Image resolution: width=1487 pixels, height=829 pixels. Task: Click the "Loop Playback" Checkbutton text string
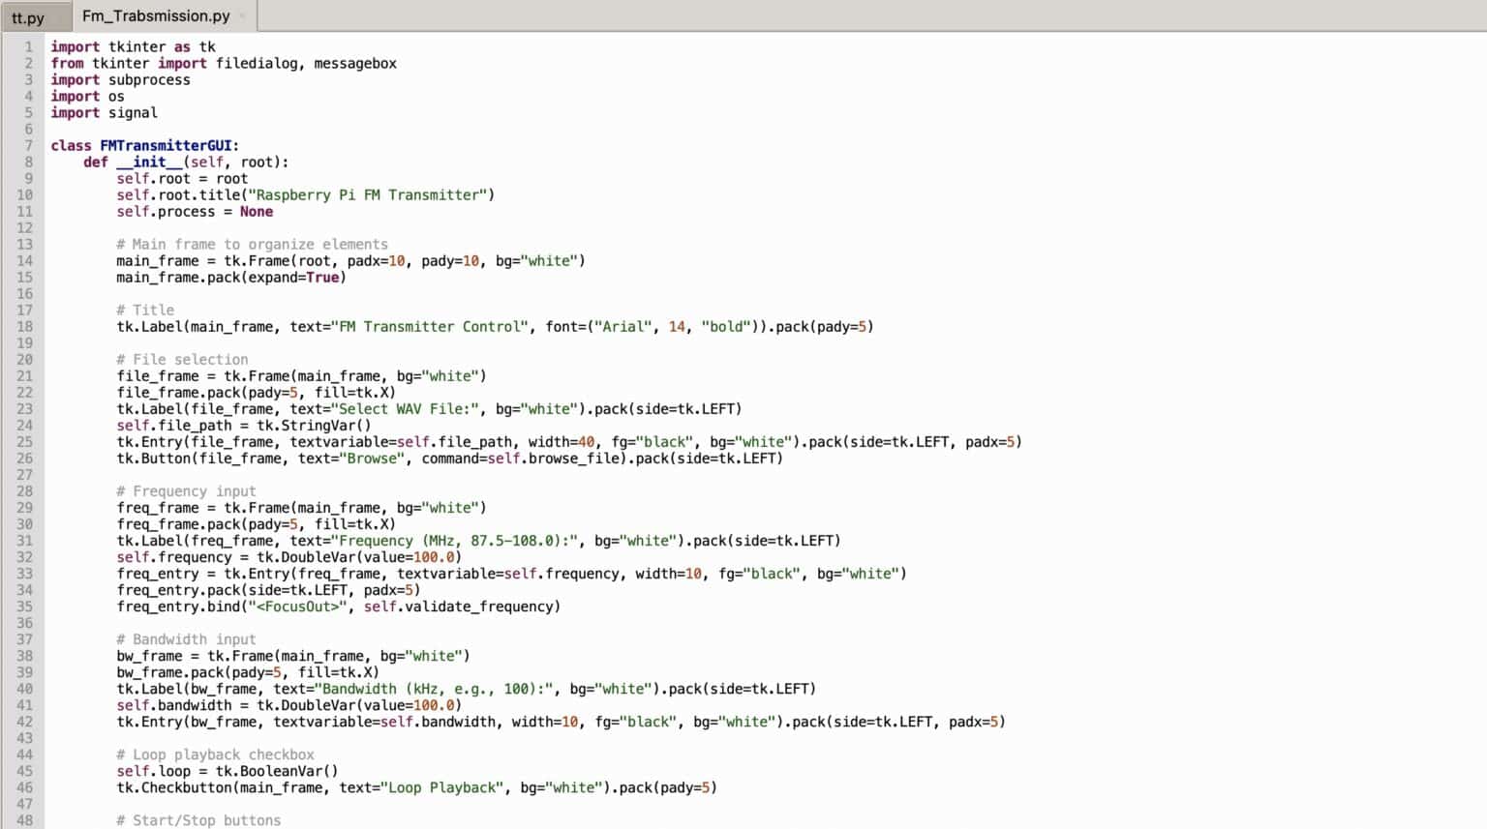[x=445, y=787]
